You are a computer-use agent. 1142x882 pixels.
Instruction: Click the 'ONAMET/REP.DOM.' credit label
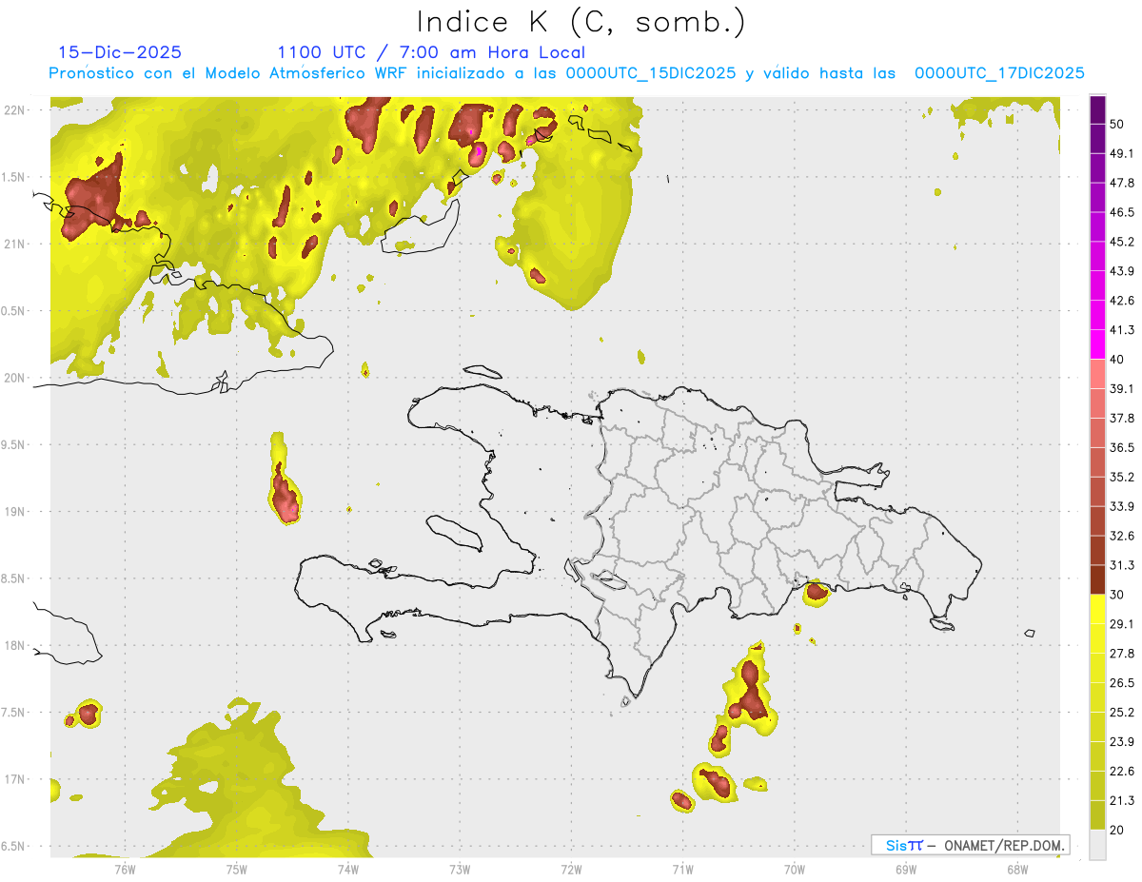pos(1003,845)
